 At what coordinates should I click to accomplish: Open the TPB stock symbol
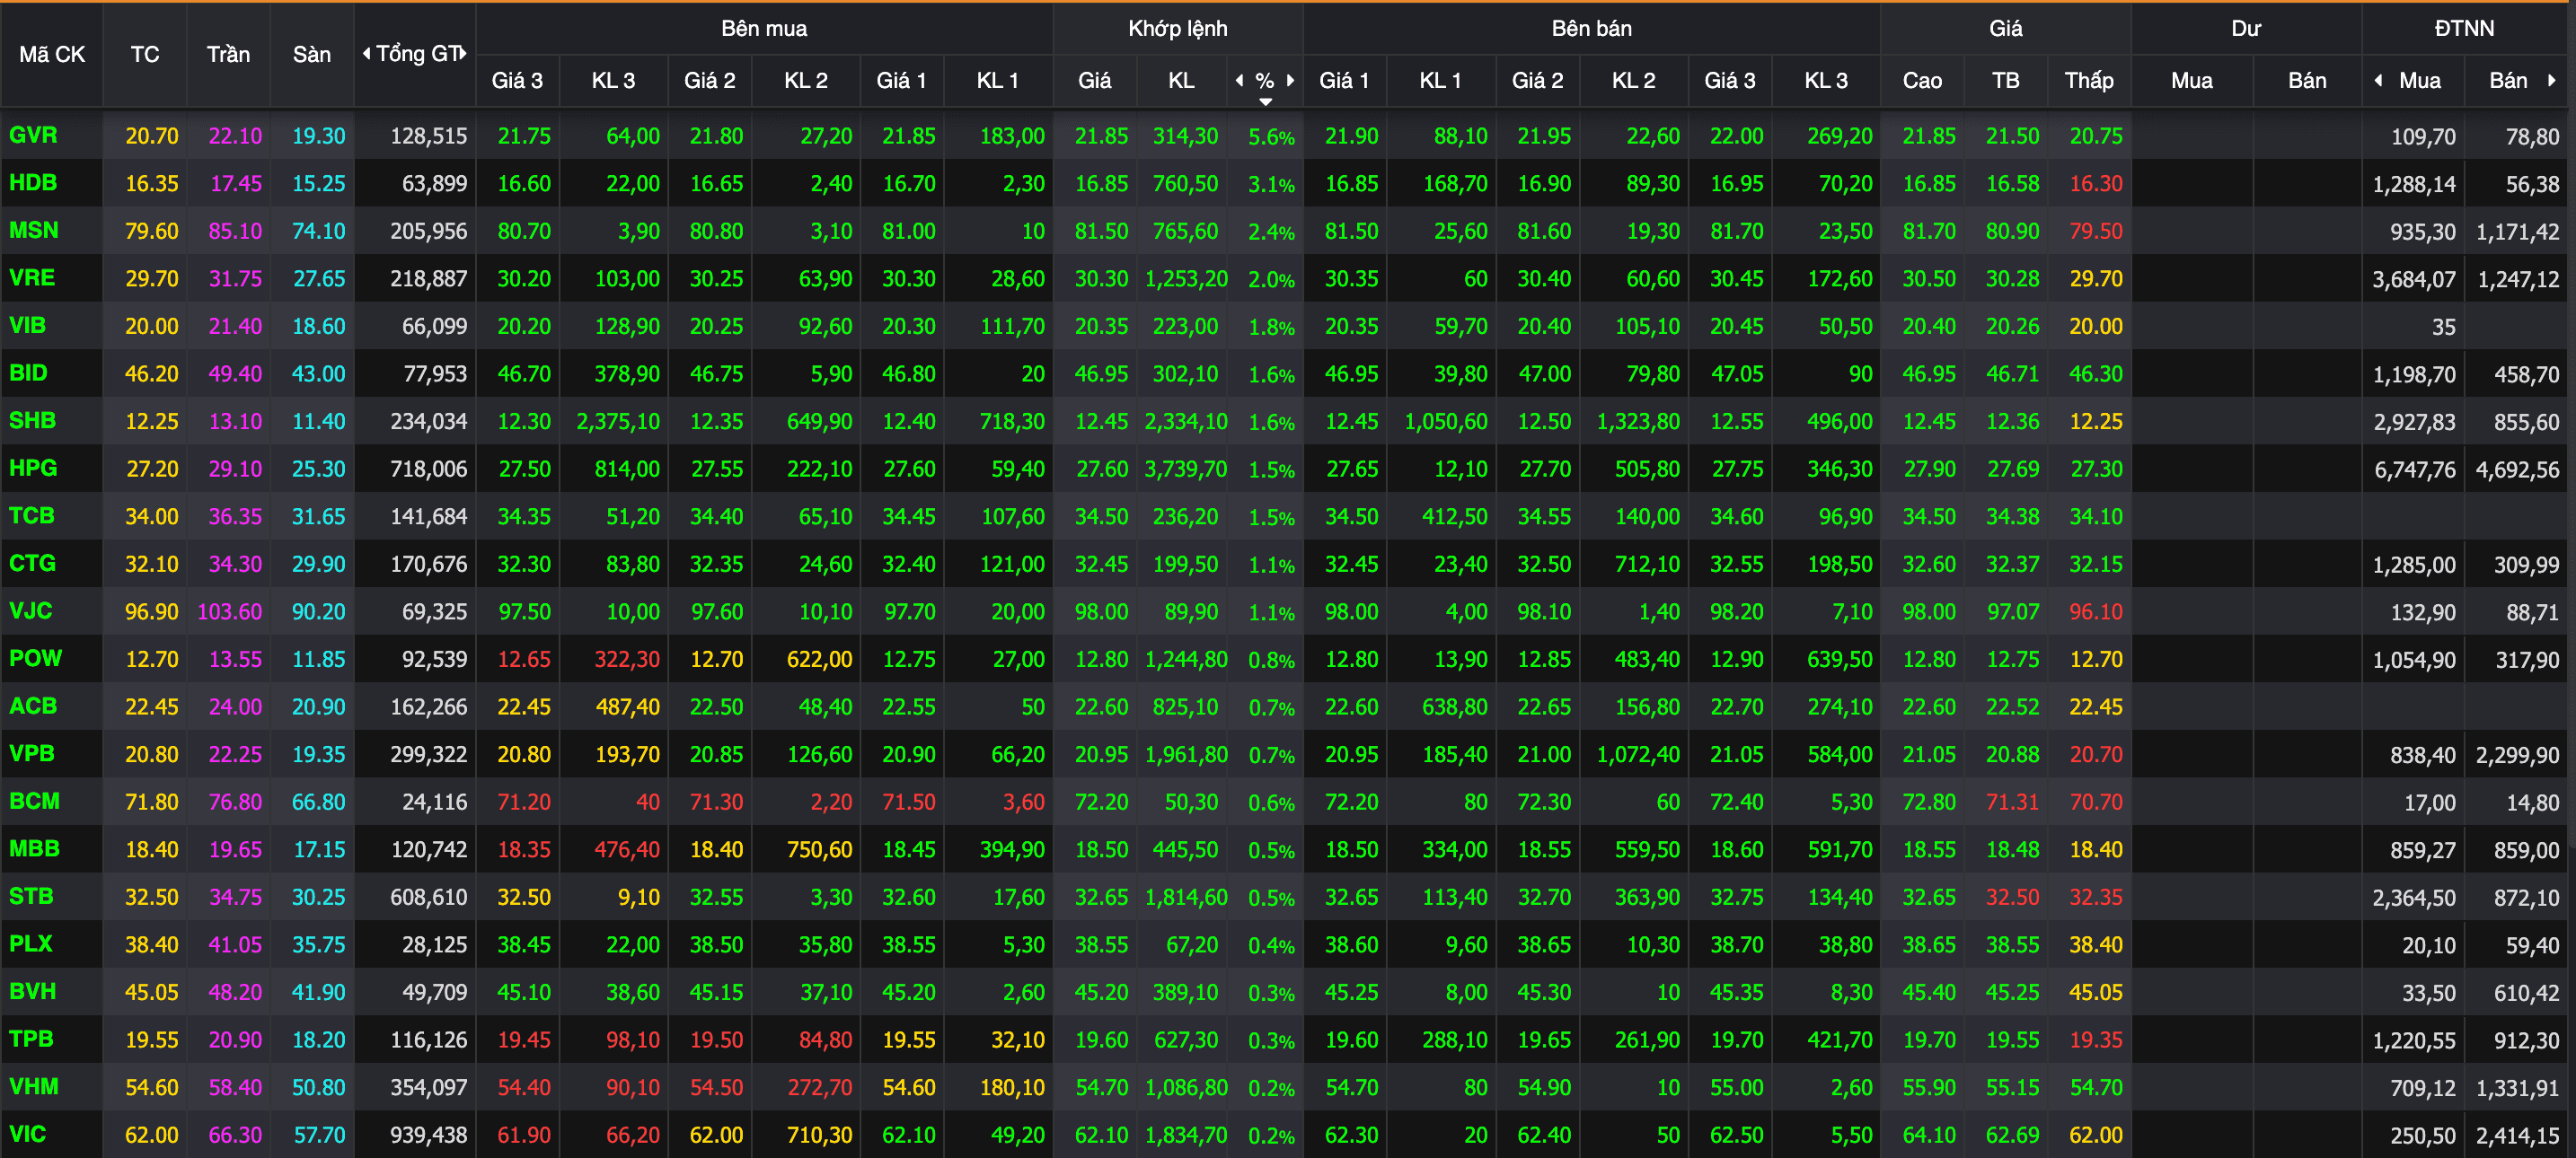tap(32, 1040)
